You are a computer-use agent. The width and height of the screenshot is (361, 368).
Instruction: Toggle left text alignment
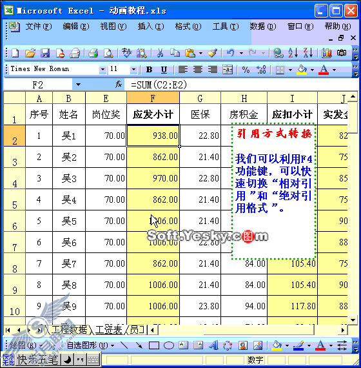tap(183, 70)
